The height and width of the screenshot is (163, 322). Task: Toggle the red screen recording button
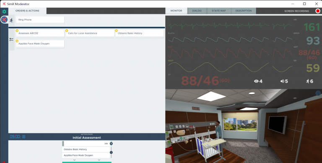pos(318,11)
